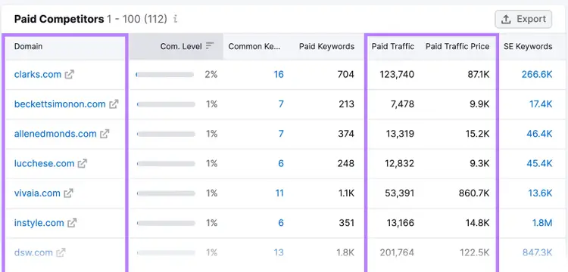The width and height of the screenshot is (568, 272).
Task: Open common keywords count 6 for lucchese.com
Action: pos(281,163)
